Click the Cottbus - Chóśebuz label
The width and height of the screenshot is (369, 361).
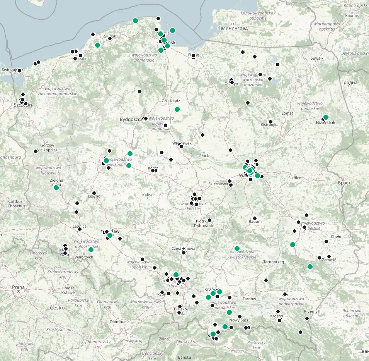[15, 204]
